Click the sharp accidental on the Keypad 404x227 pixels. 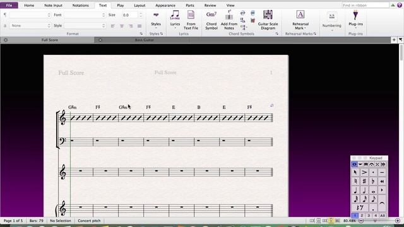click(364, 182)
